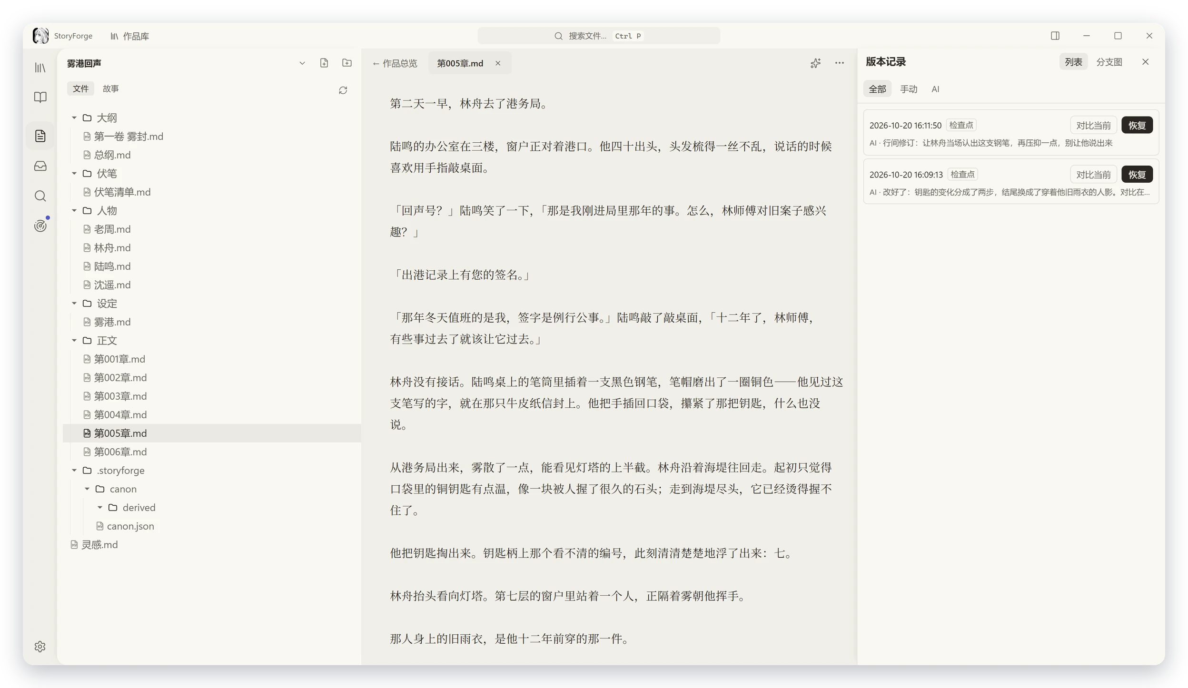
Task: Collapse the 伏笔 folder
Action: (74, 173)
